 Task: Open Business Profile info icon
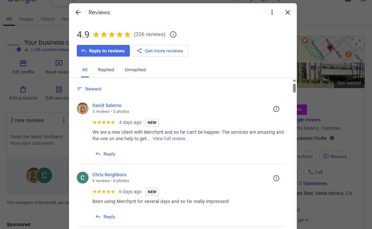point(332,138)
